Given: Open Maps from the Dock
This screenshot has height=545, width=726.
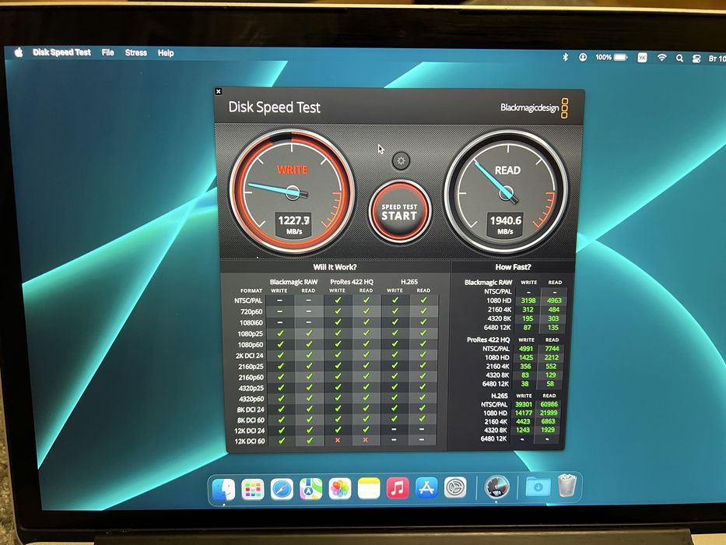Looking at the screenshot, I should coord(310,489).
